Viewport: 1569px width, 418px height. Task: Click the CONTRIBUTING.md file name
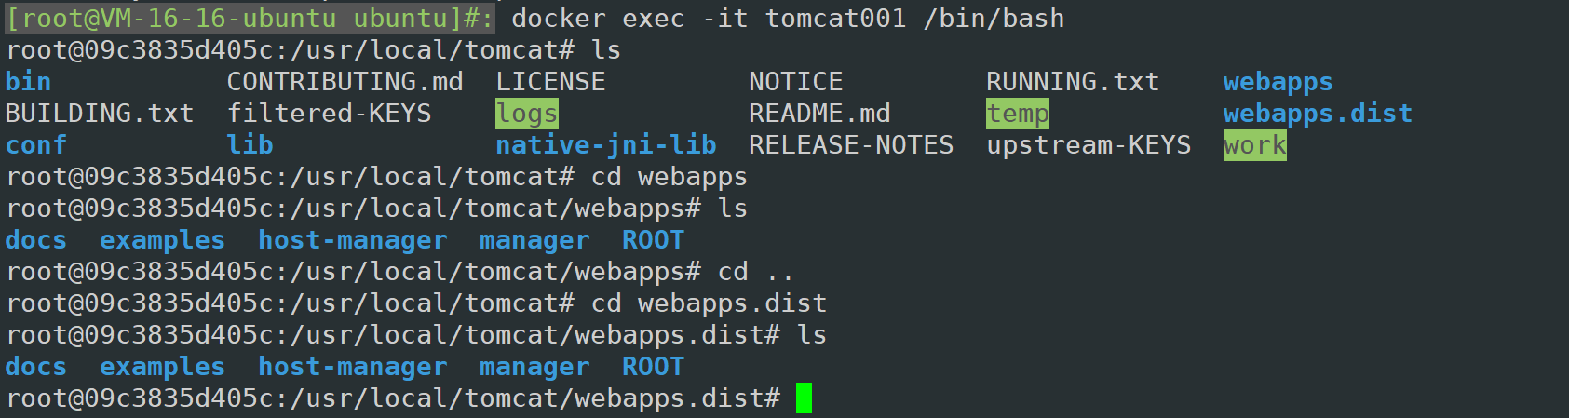(x=345, y=82)
